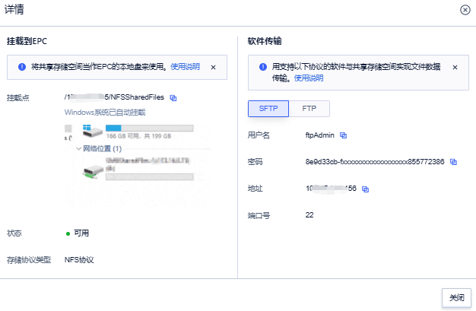Copy the password value
The height and width of the screenshot is (311, 476).
pos(453,162)
